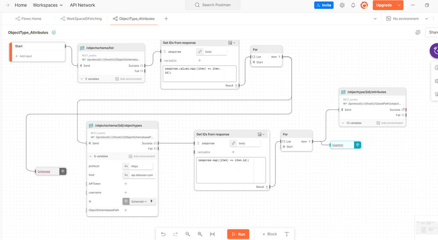This screenshot has width=438, height=240.
Task: Open the No environment selector
Action: [x=407, y=19]
